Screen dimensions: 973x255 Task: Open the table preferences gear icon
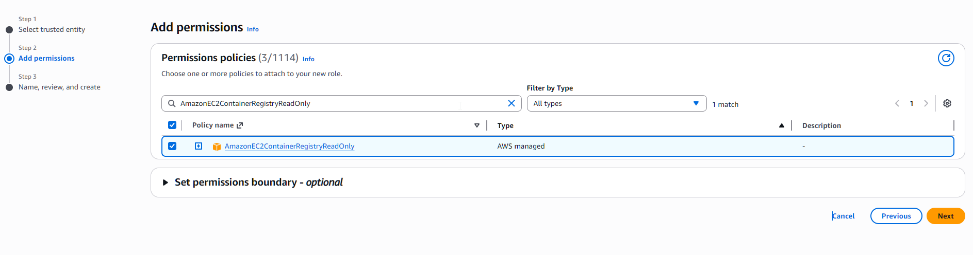coord(947,103)
